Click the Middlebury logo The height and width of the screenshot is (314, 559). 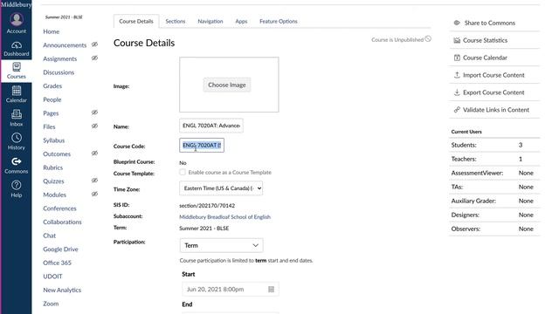(x=16, y=4)
